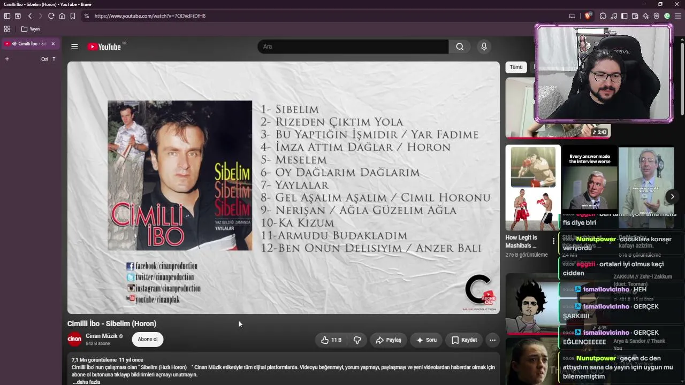Viewport: 685px width, 385px height.
Task: Share the video via Paylaş
Action: tap(389, 340)
